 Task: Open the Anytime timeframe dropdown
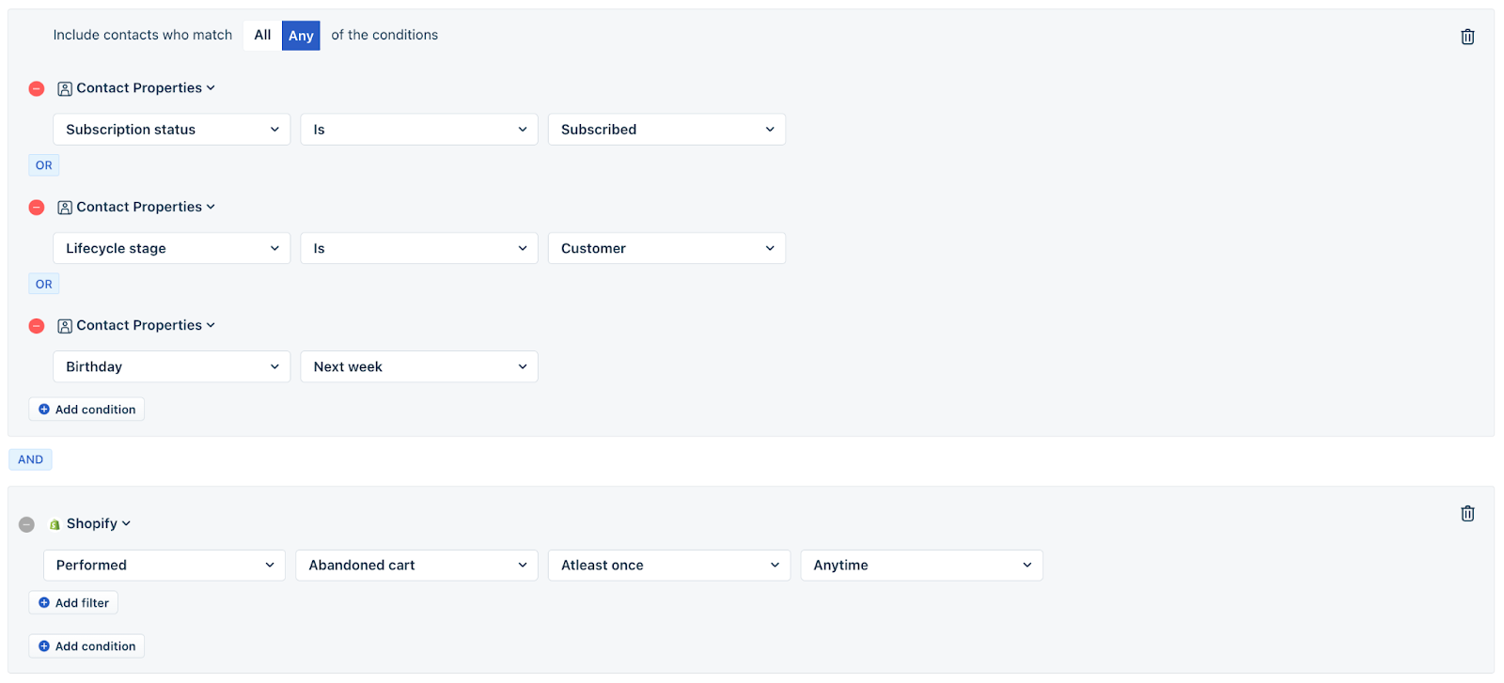pyautogui.click(x=919, y=565)
